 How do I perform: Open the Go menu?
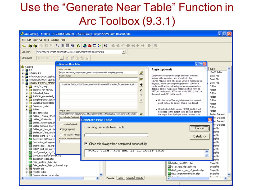pos(41,40)
